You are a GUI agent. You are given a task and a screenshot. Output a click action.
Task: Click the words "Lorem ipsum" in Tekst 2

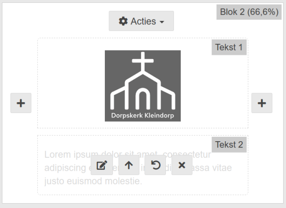64,155
